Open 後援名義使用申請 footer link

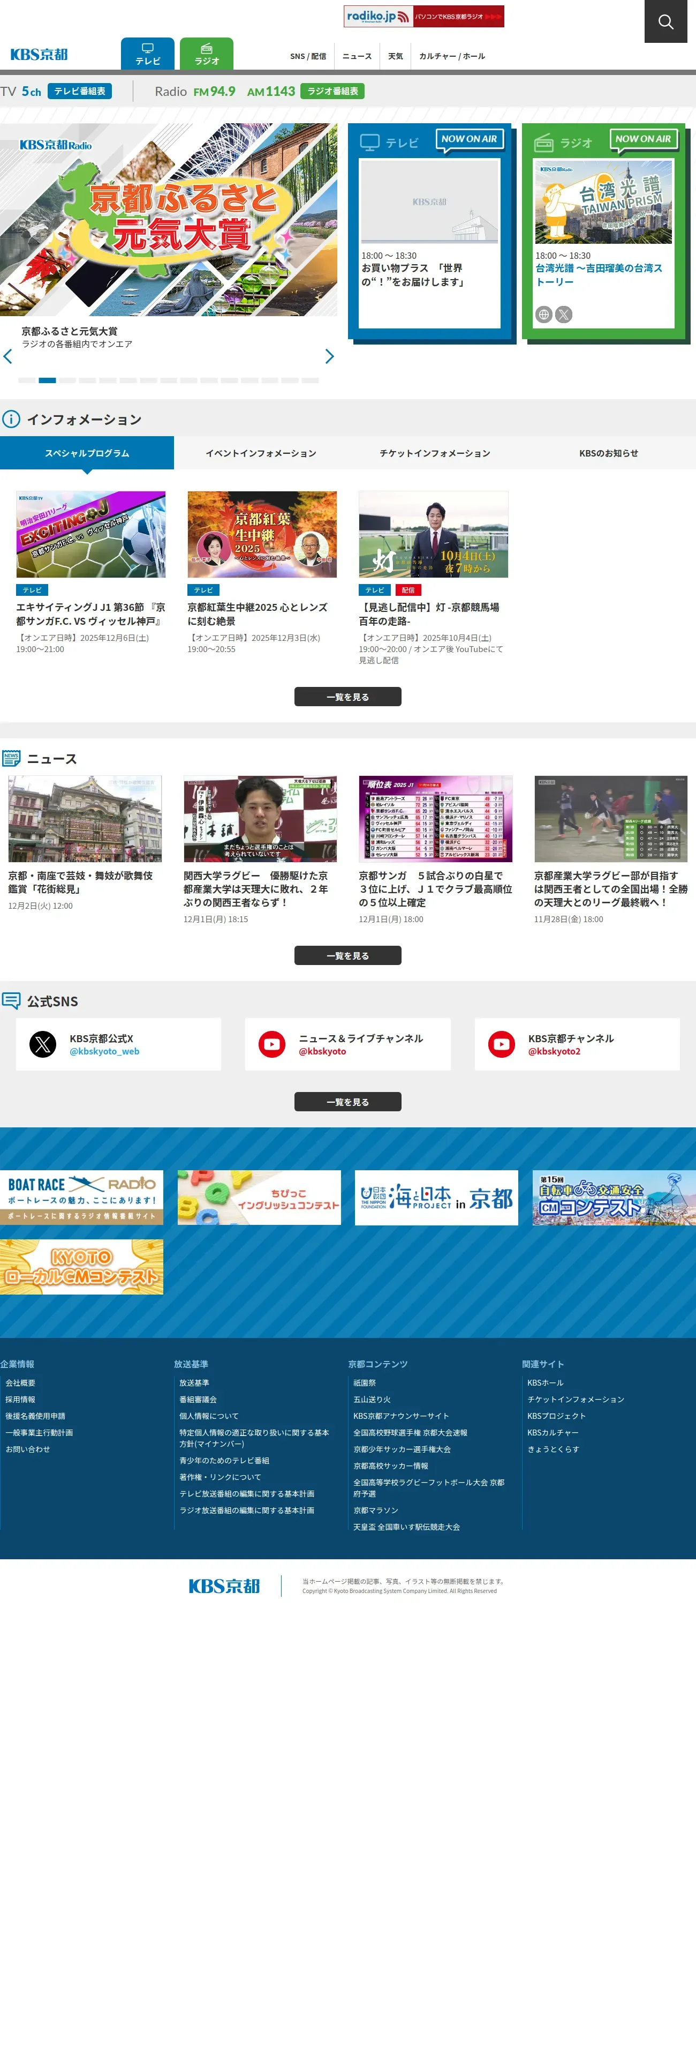pyautogui.click(x=35, y=1417)
